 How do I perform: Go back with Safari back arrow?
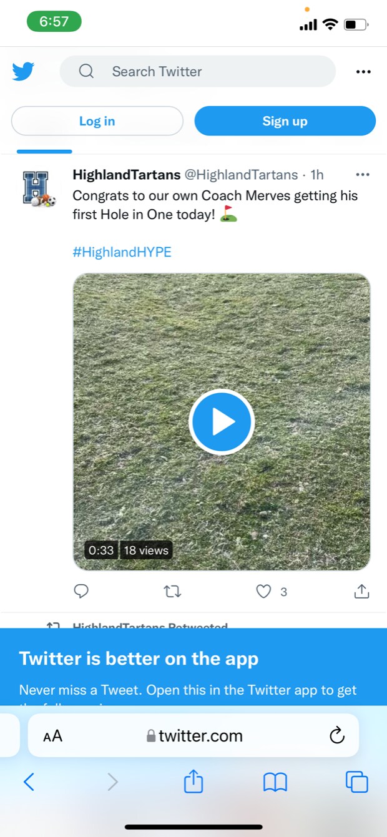pos(29,781)
